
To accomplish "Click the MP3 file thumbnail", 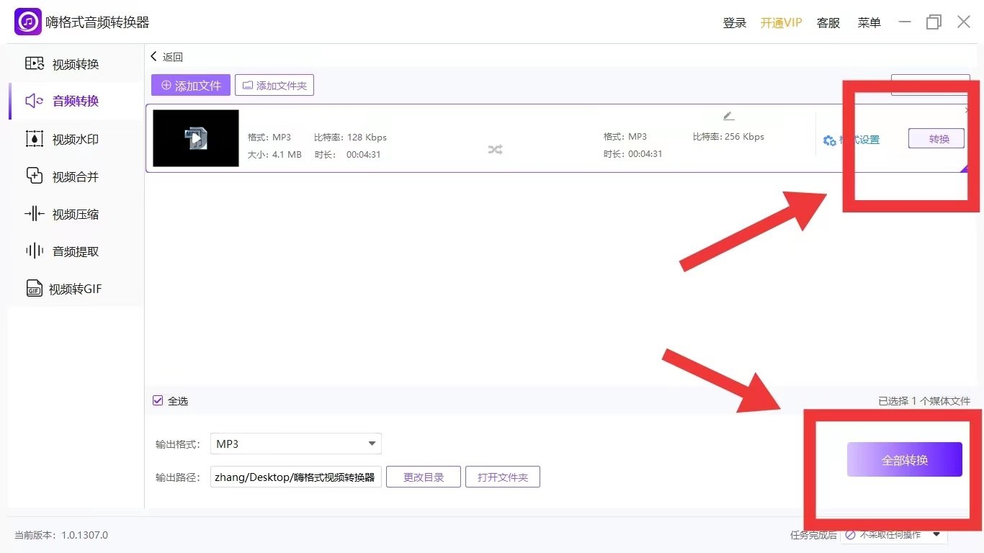I will pos(195,138).
